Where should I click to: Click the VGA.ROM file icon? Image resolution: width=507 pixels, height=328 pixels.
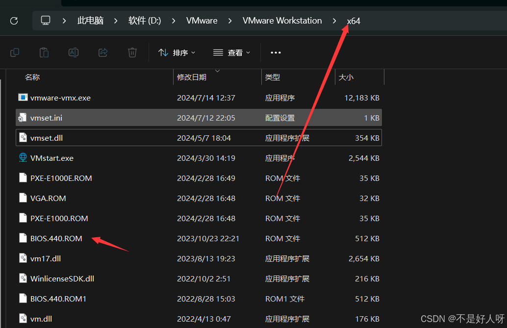click(x=23, y=198)
